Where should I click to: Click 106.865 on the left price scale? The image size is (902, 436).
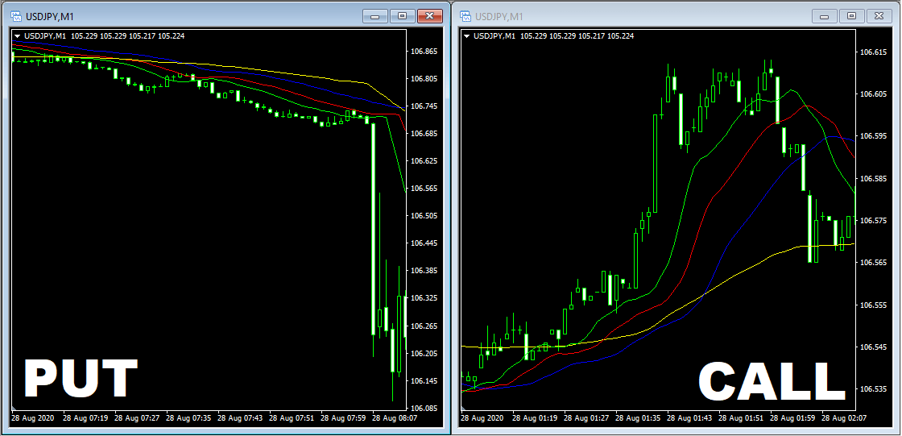click(424, 52)
